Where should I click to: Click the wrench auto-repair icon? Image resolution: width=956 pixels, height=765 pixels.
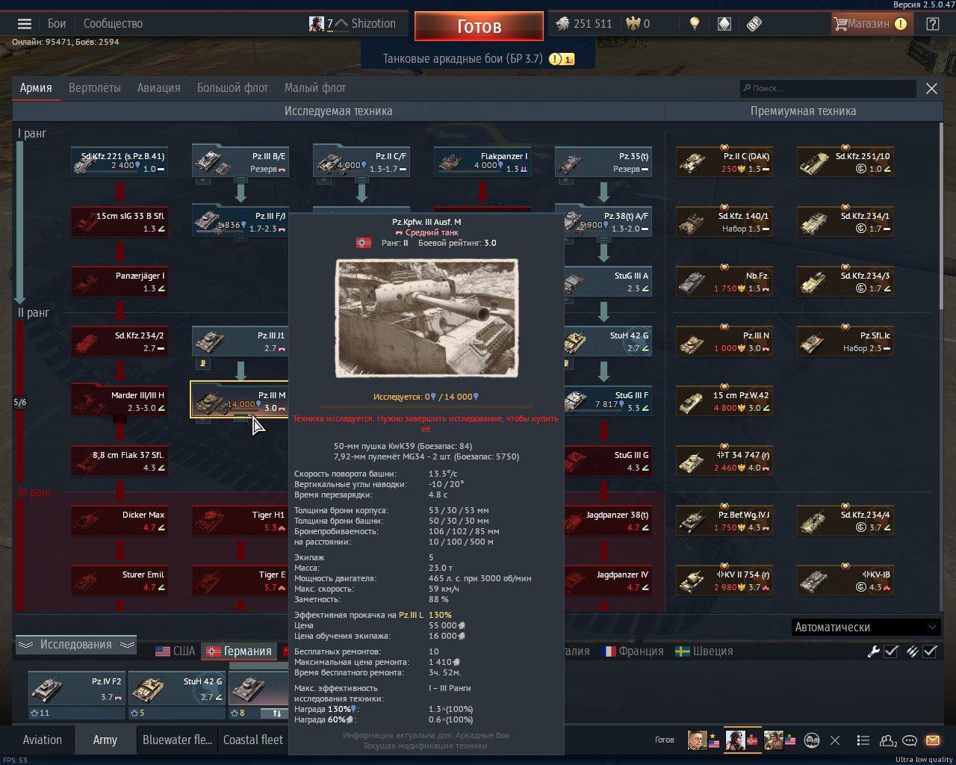pyautogui.click(x=873, y=651)
